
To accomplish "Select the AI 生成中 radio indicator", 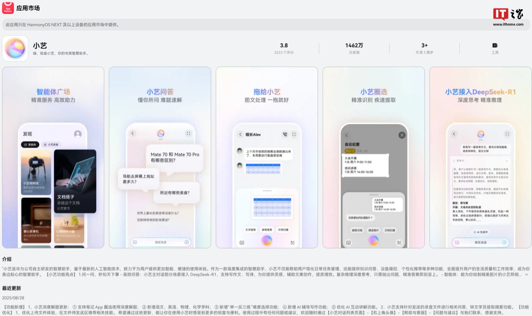I will click(475, 232).
